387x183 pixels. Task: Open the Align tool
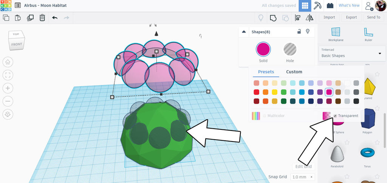298,18
